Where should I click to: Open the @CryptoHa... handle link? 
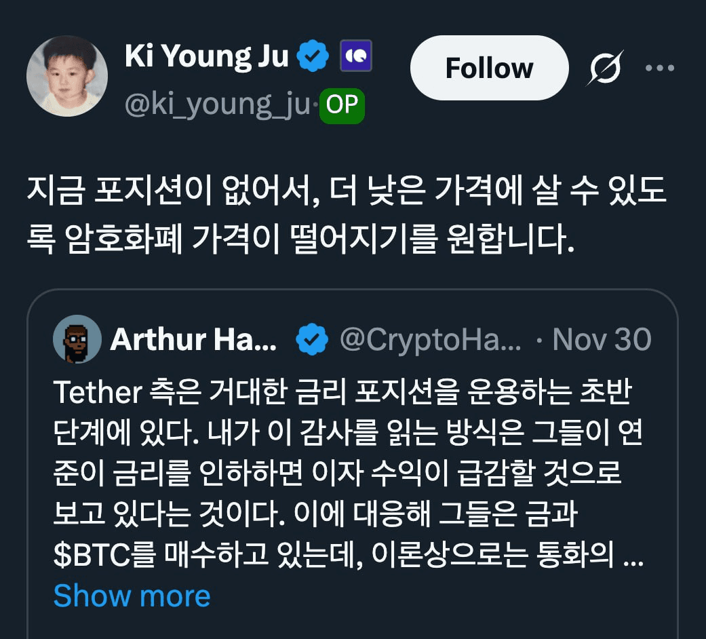pyautogui.click(x=430, y=339)
